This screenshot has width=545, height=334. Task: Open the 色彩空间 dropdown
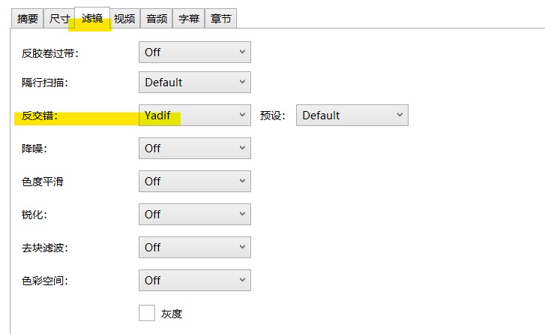[x=195, y=281]
